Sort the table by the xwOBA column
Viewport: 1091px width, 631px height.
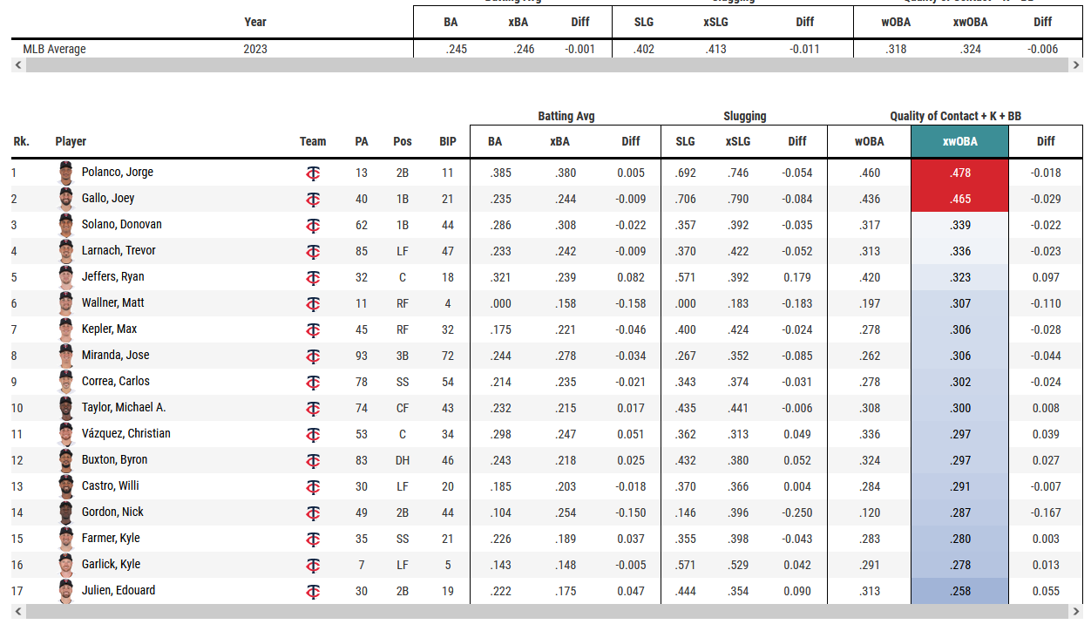click(x=959, y=141)
